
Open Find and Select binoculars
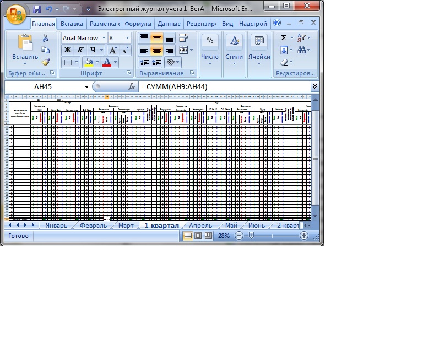click(302, 50)
